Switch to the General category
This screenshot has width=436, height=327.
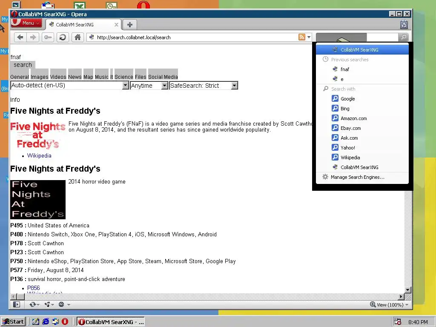point(20,77)
